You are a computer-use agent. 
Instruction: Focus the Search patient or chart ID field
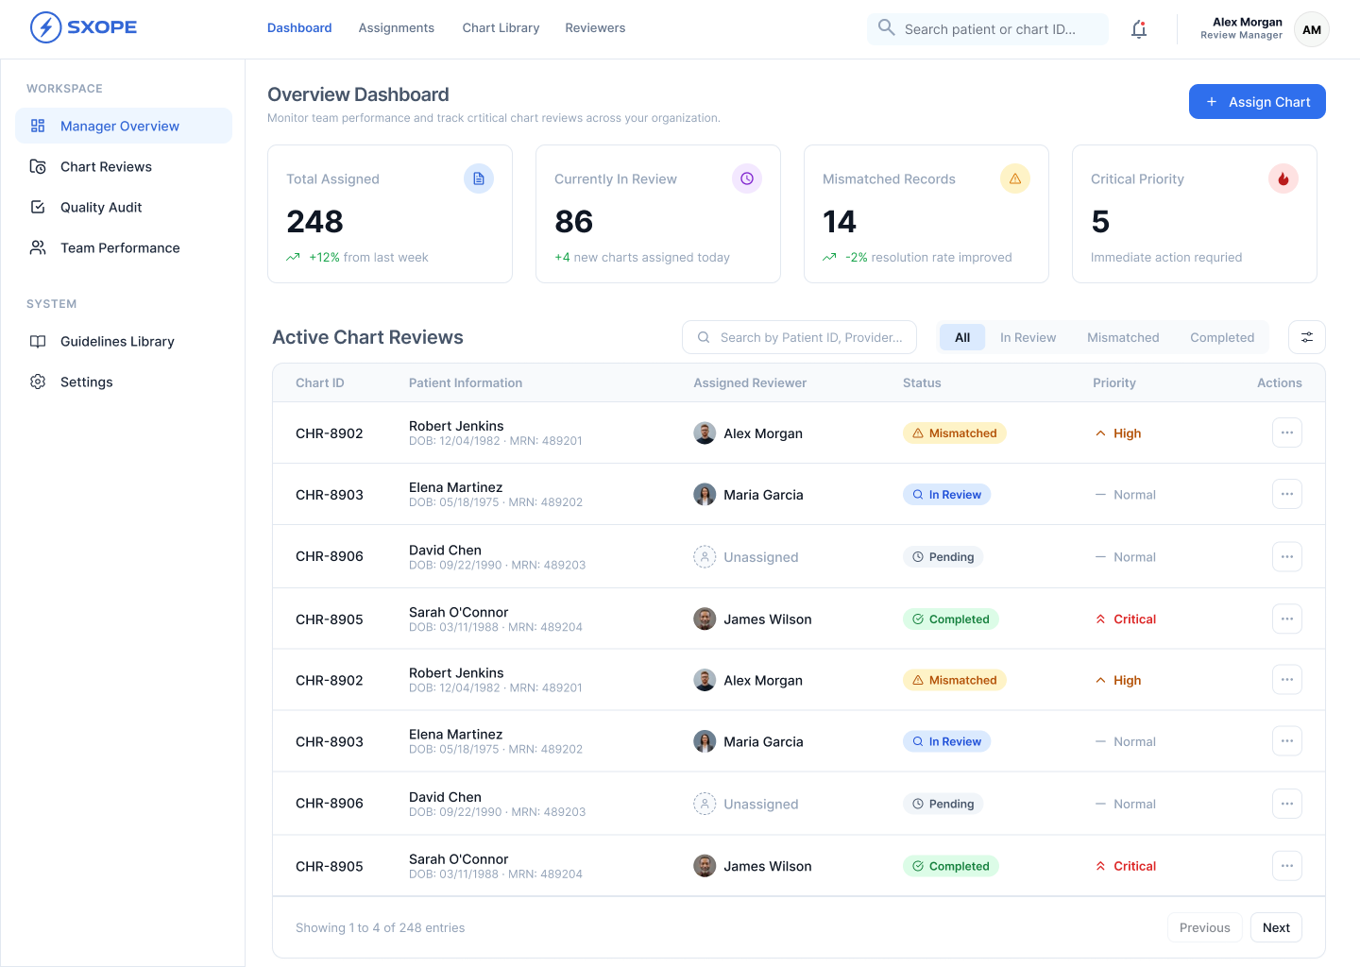coord(988,29)
